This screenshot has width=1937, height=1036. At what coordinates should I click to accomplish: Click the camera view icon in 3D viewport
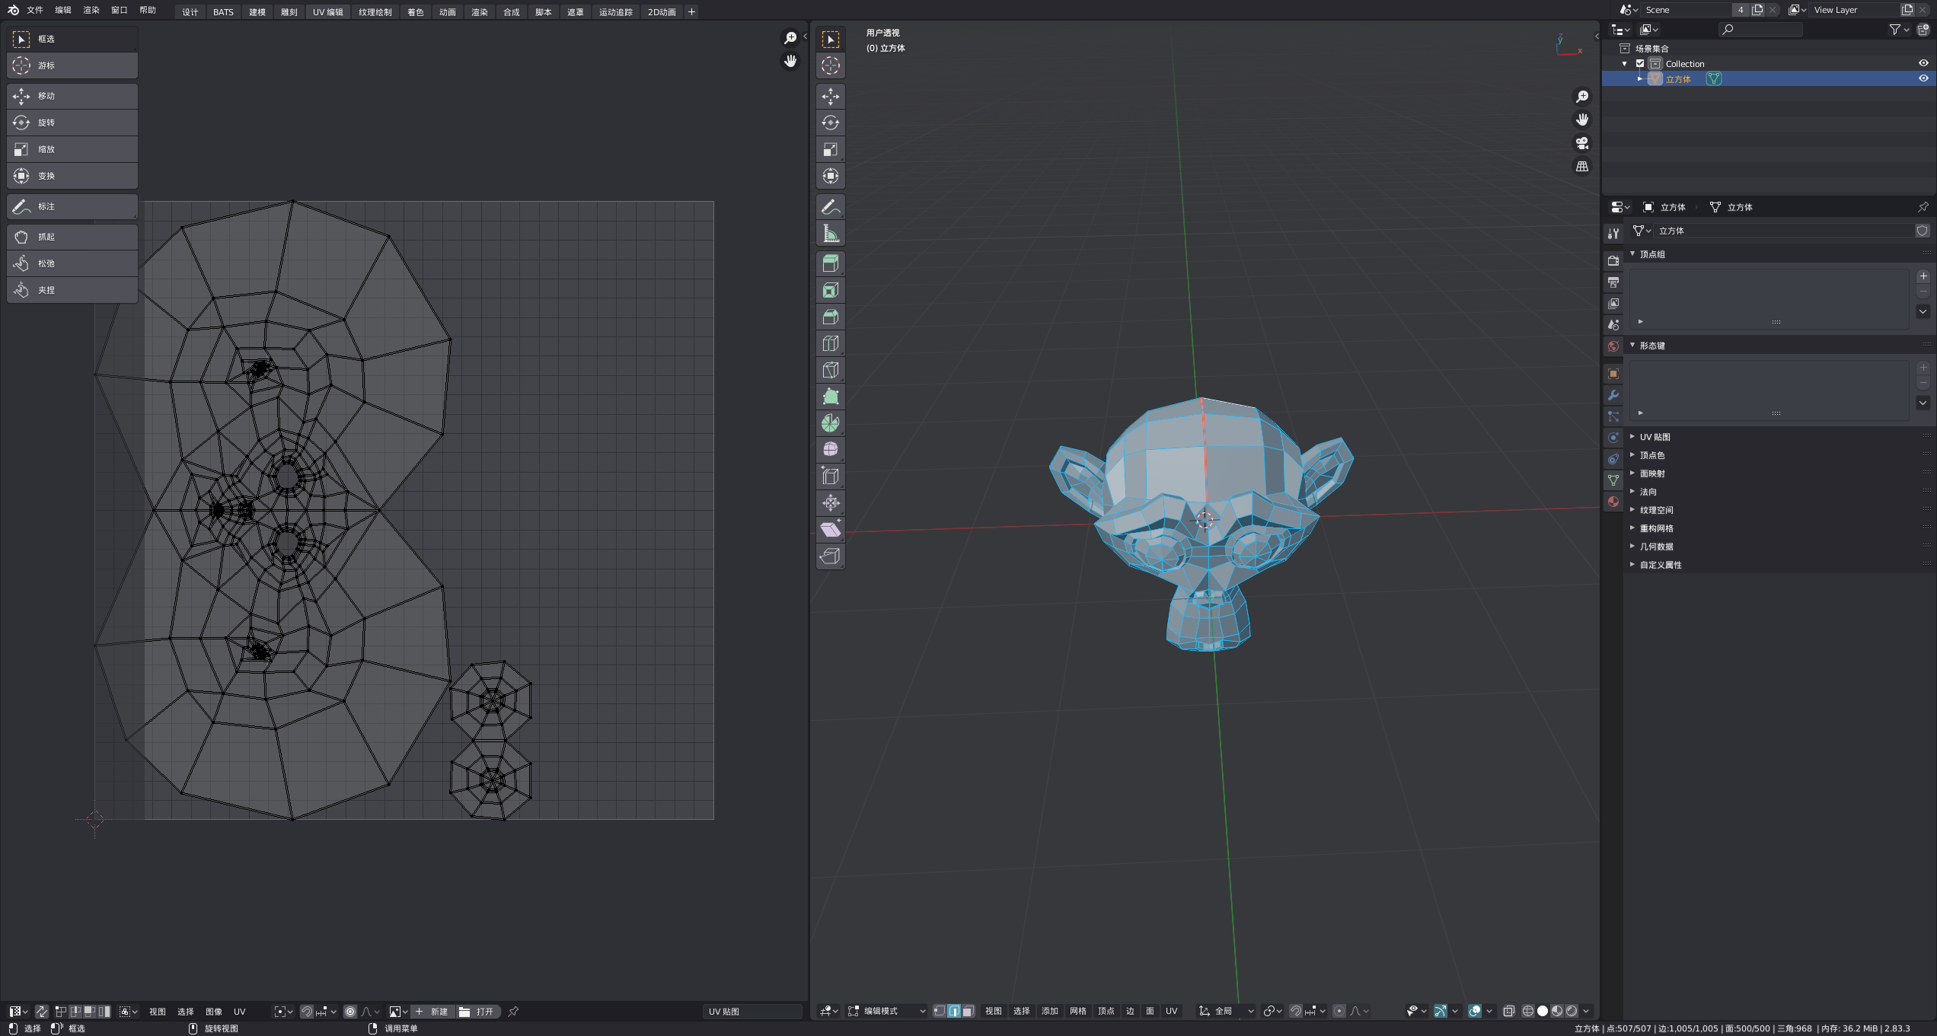pos(1582,143)
